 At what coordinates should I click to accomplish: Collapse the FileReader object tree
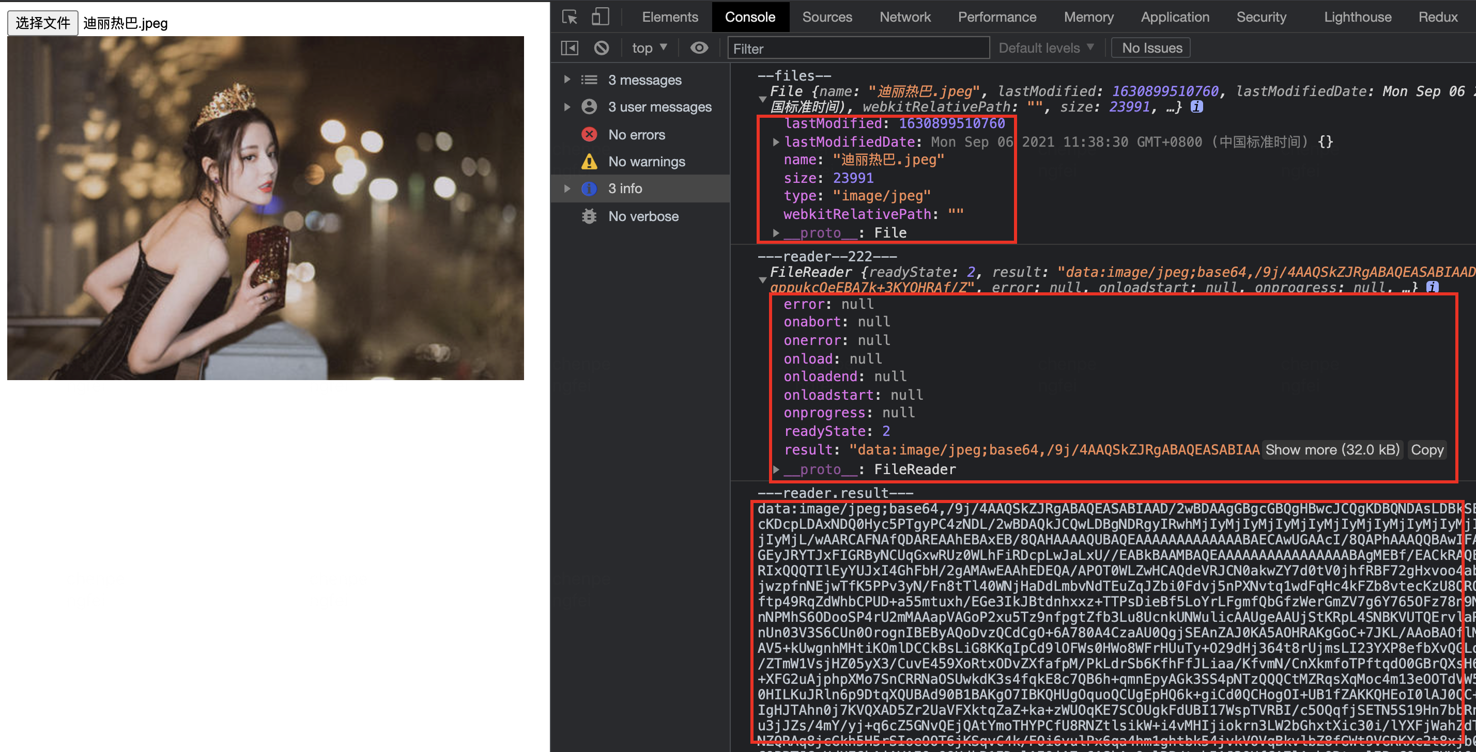click(762, 279)
